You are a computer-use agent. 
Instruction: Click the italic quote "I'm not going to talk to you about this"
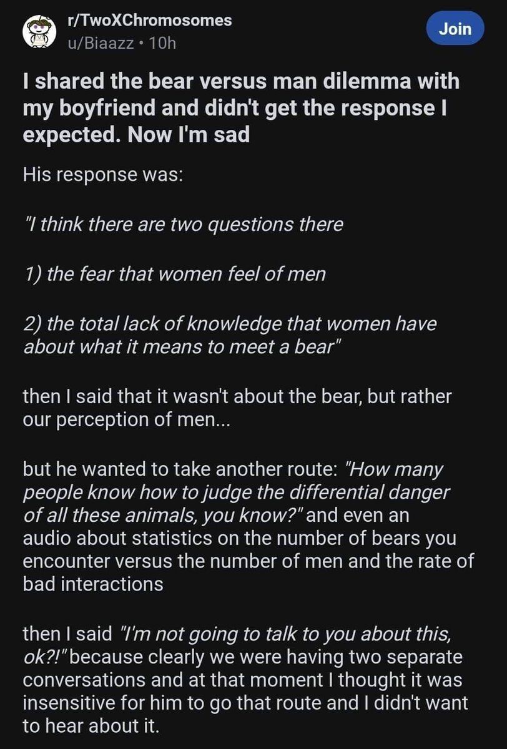tap(283, 634)
